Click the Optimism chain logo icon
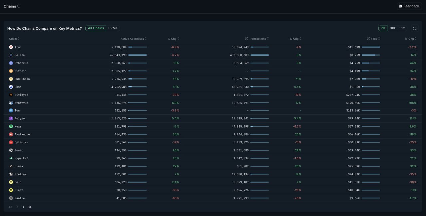 click(x=11, y=142)
